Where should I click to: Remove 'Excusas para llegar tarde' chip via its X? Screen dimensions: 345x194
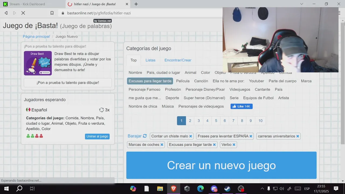[214, 145]
